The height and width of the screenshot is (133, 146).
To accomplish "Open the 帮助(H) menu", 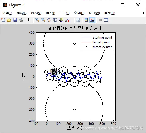I will point(110,13).
